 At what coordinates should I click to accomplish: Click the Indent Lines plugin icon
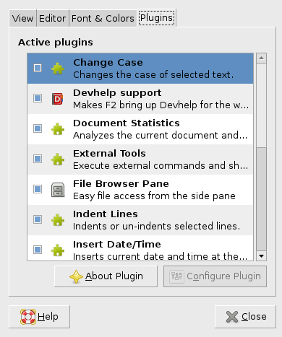(58, 220)
